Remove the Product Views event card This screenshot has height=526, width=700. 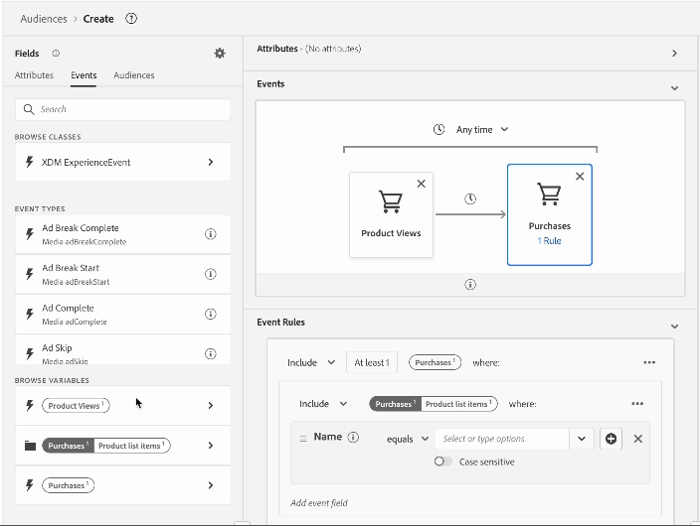coord(421,184)
